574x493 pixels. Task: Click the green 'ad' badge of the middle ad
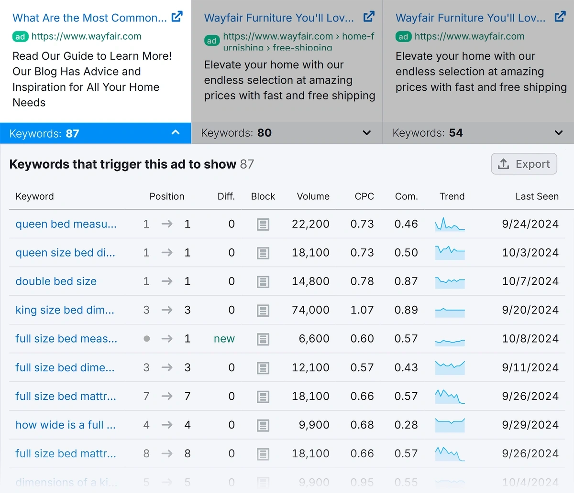point(212,41)
